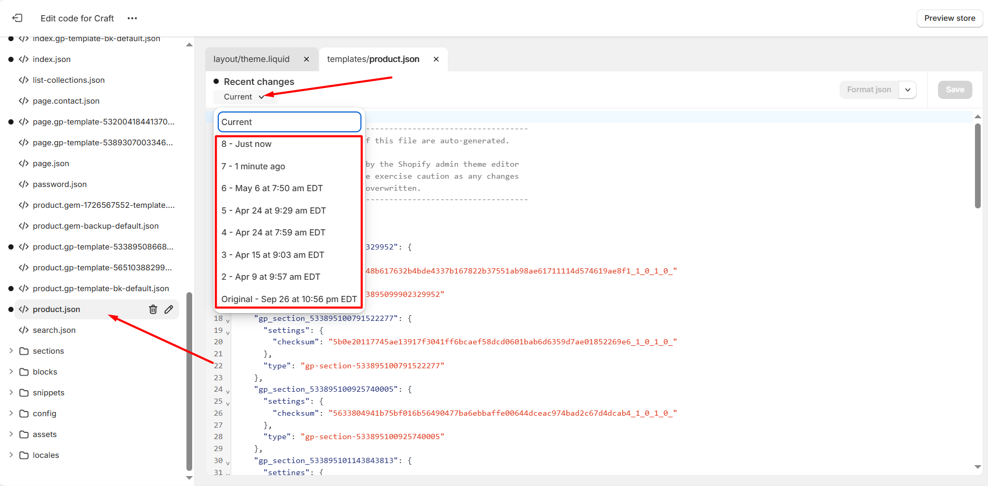
Task: Close the layout/theme.liquid tab
Action: (307, 59)
